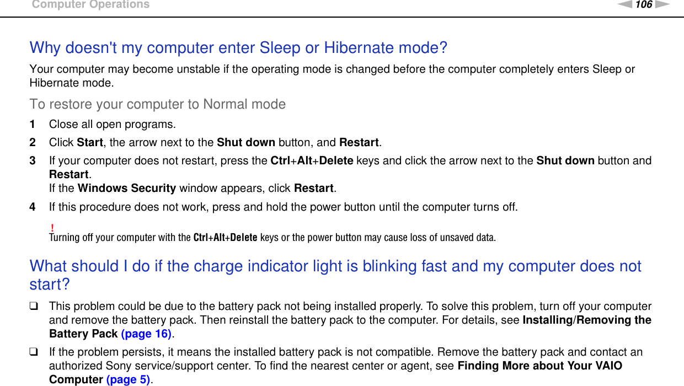Click the "Computer Operations" section header
This screenshot has width=684, height=386.
(x=90, y=5)
